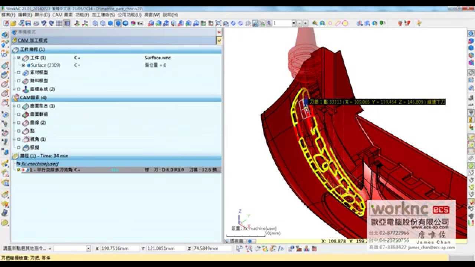Expand the 工件 (1) tree node
The width and height of the screenshot is (475, 267).
tap(14, 58)
